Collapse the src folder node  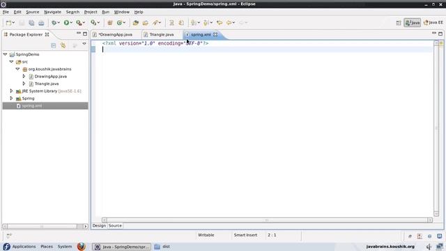(11, 61)
